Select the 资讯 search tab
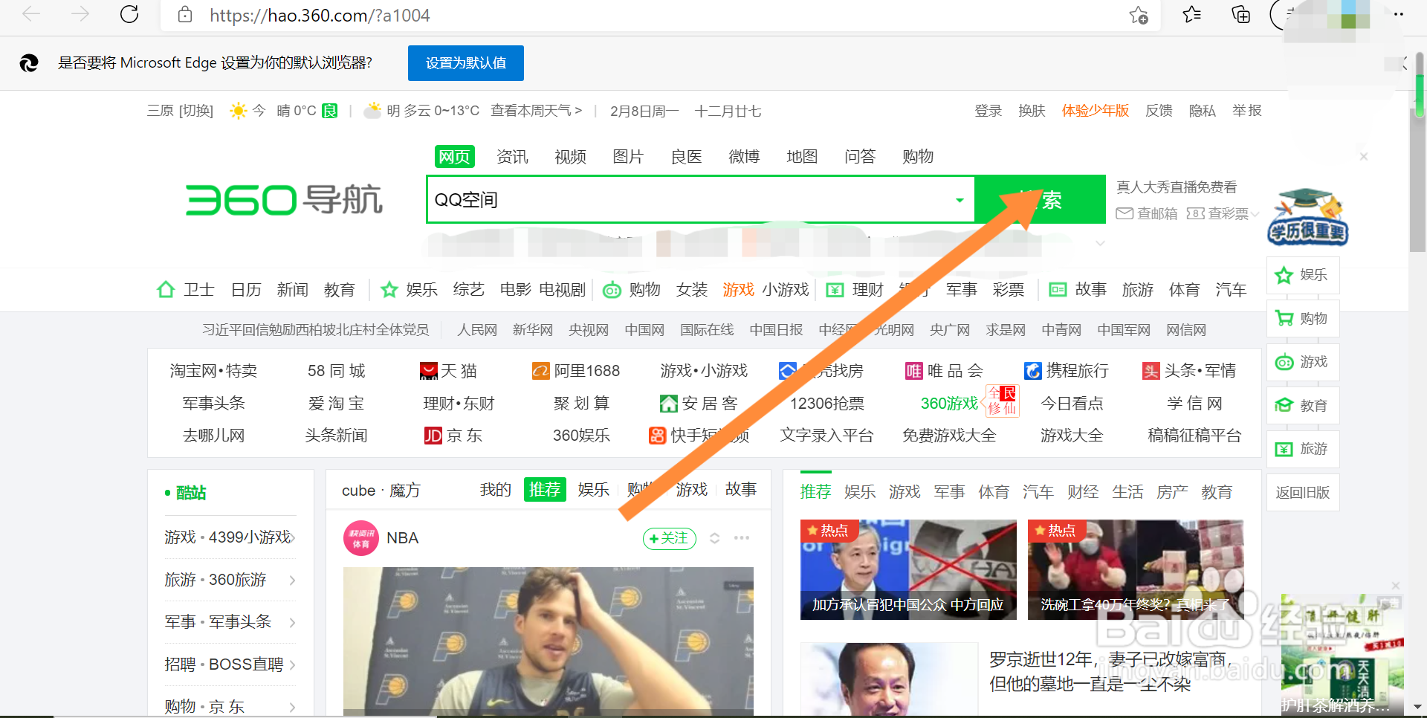Image resolution: width=1427 pixels, height=718 pixels. click(513, 157)
